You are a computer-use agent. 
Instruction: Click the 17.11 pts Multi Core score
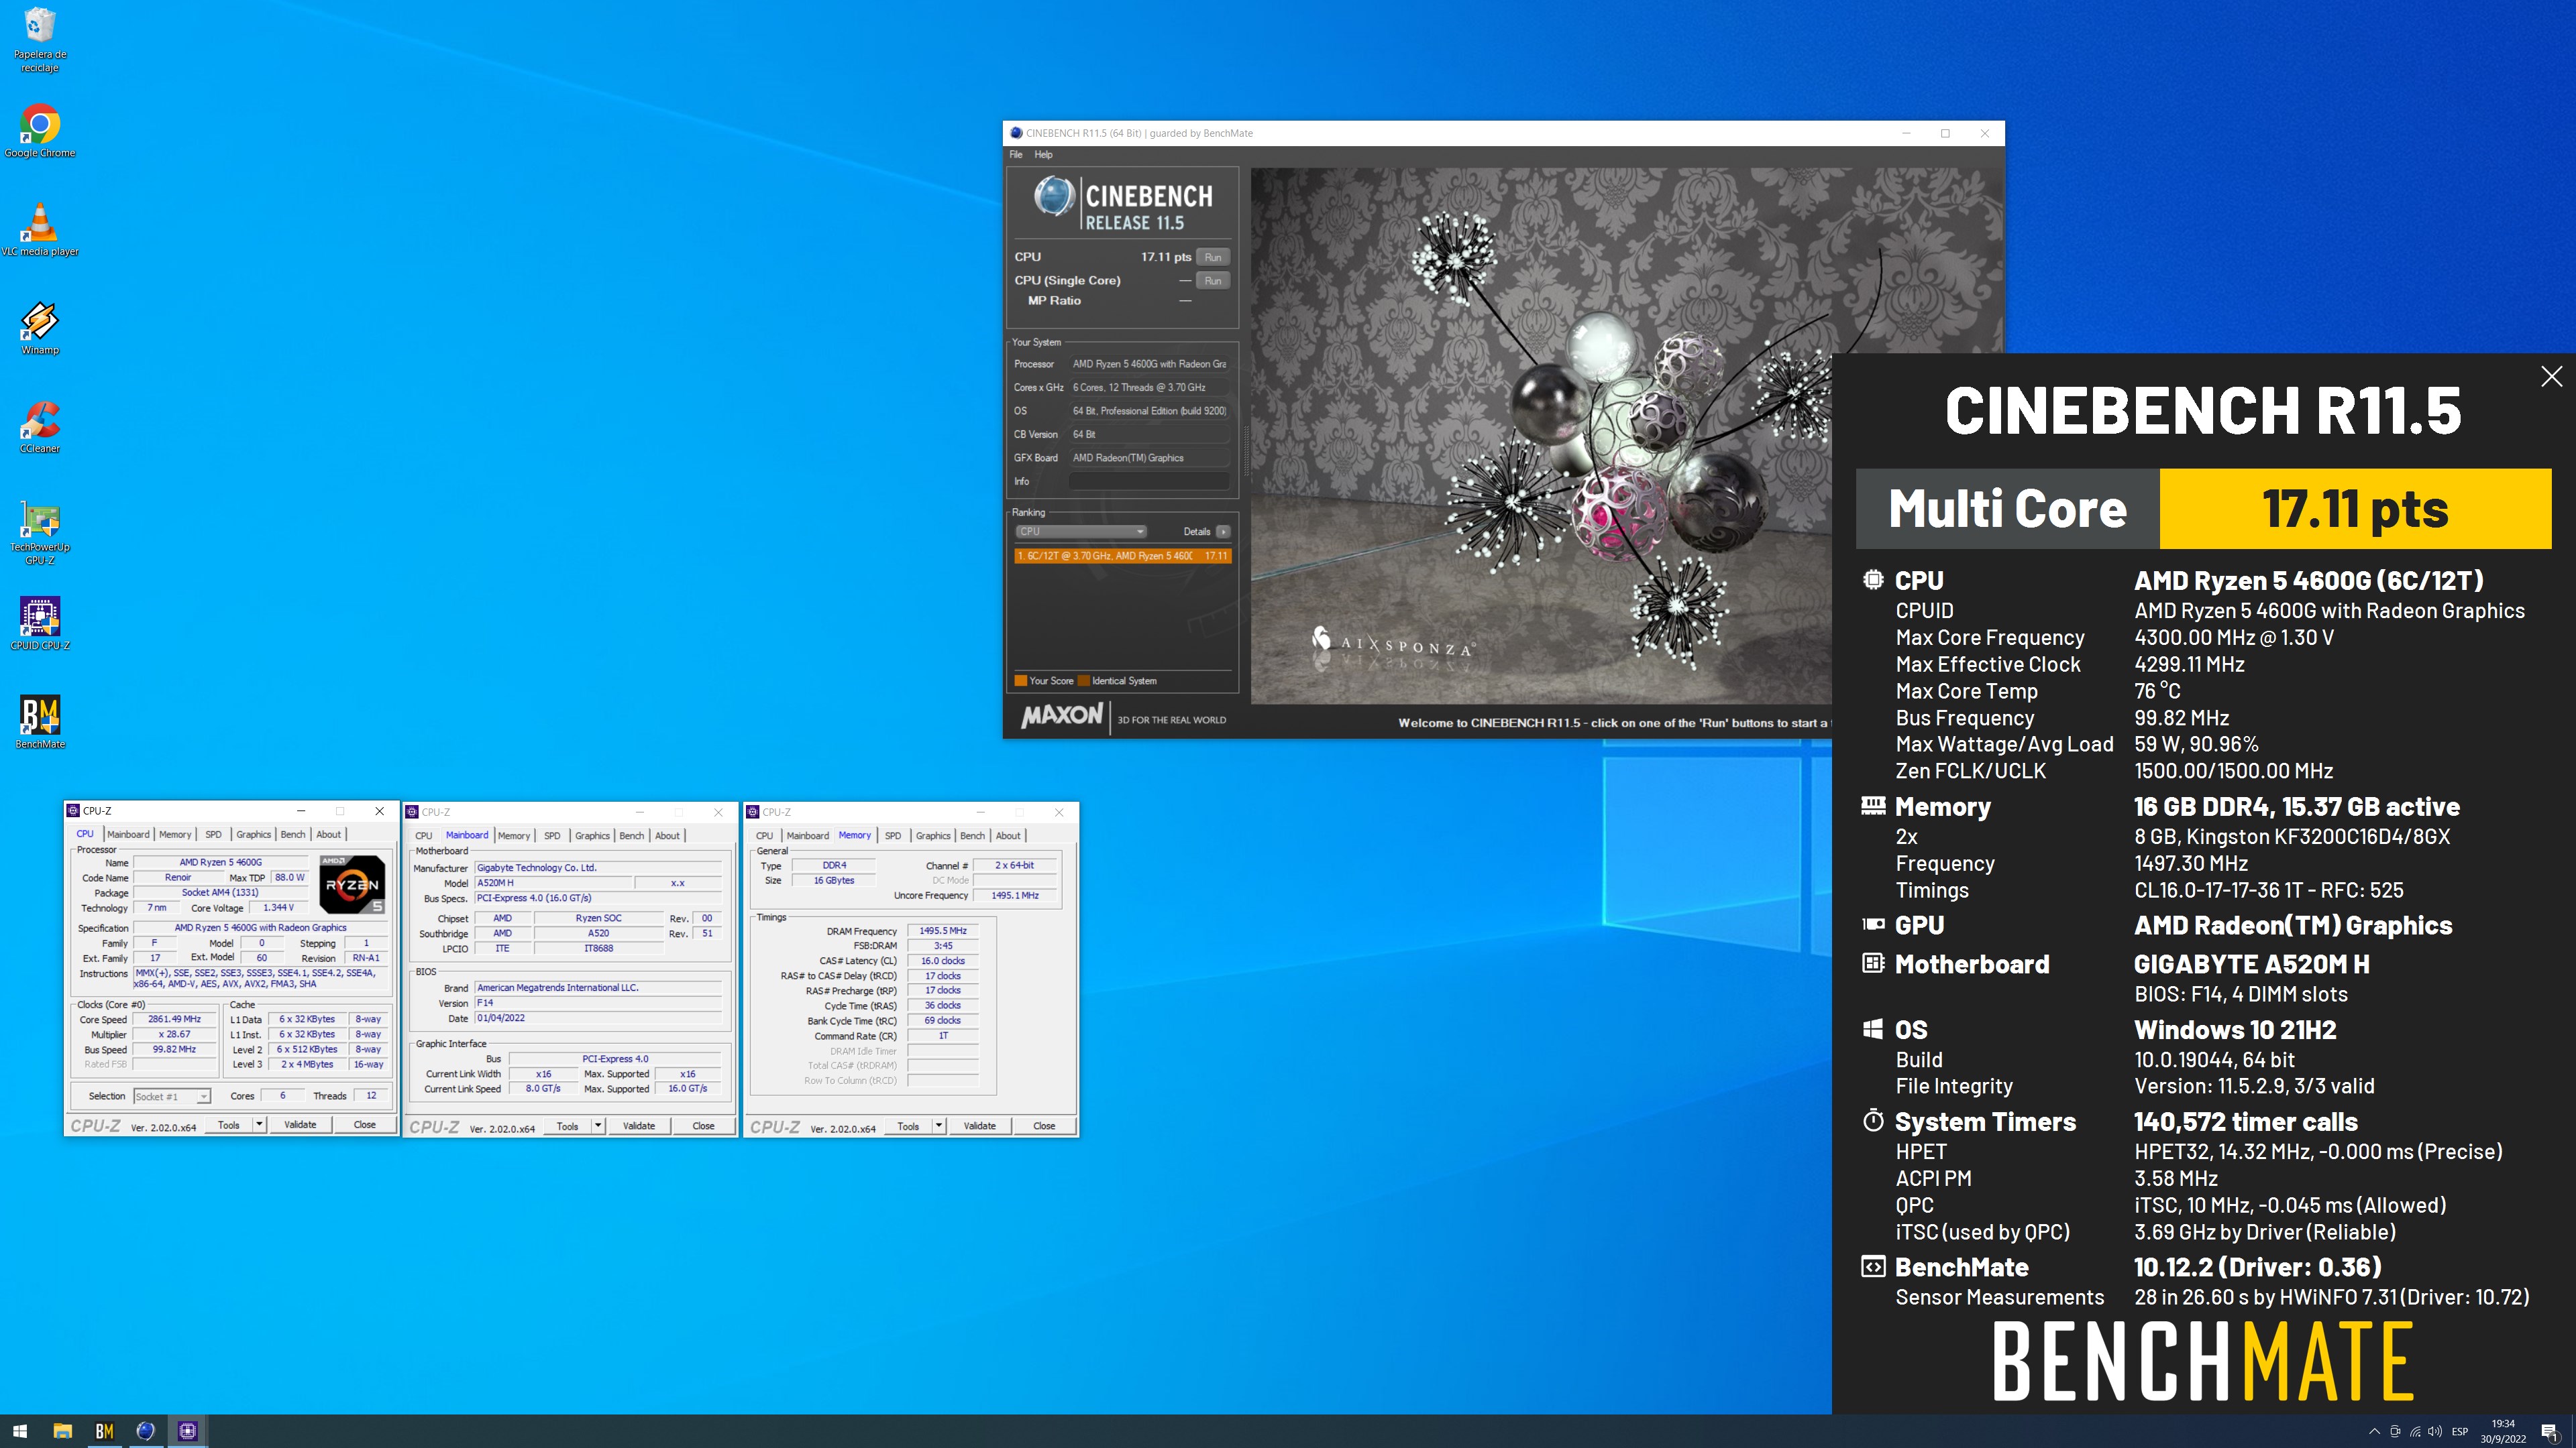[x=2355, y=509]
